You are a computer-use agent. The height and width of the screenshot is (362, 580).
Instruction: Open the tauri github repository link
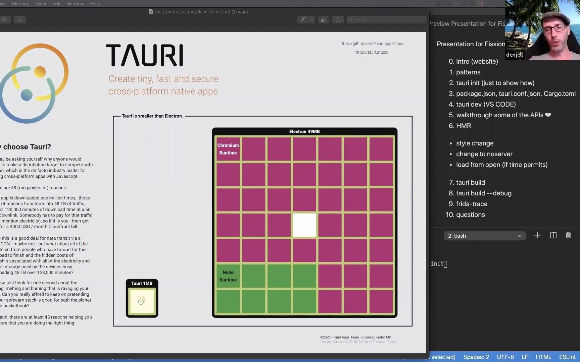click(x=371, y=44)
